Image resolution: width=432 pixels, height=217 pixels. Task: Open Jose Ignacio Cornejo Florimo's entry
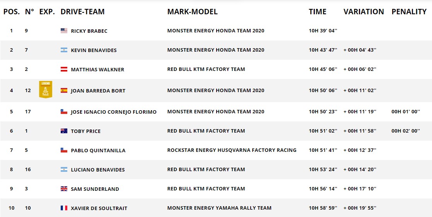click(x=113, y=112)
